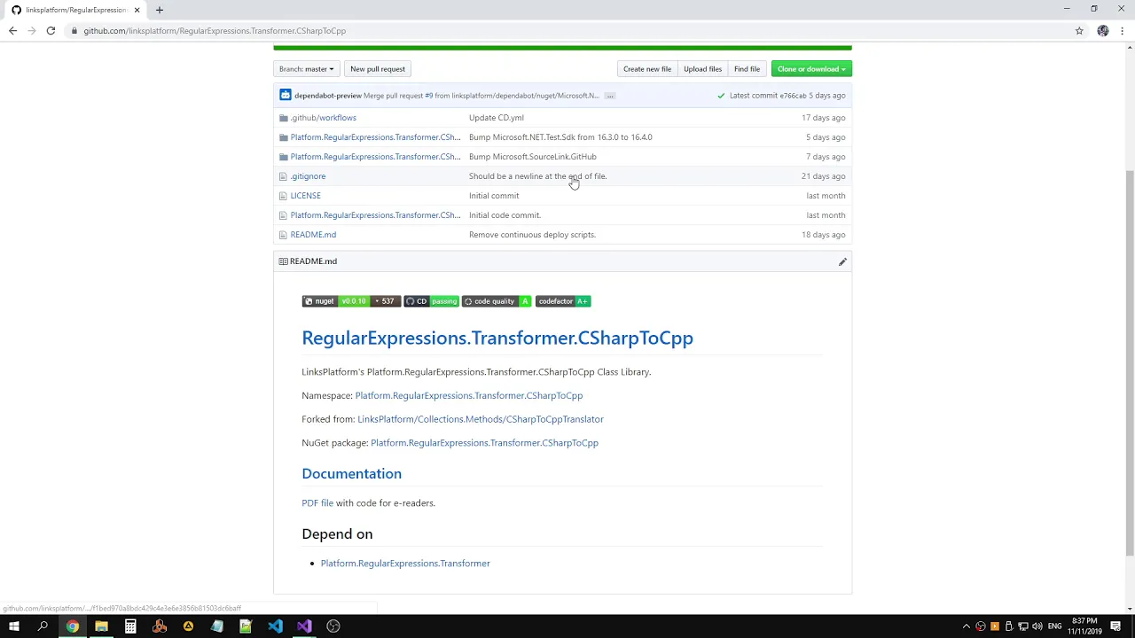1135x638 pixels.
Task: Close the linksplatform GitHub tab
Action: [137, 10]
